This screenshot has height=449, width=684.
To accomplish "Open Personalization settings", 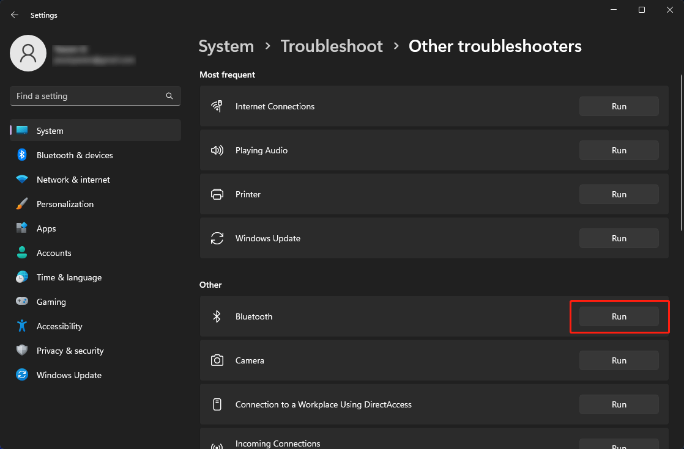I will pyautogui.click(x=95, y=203).
